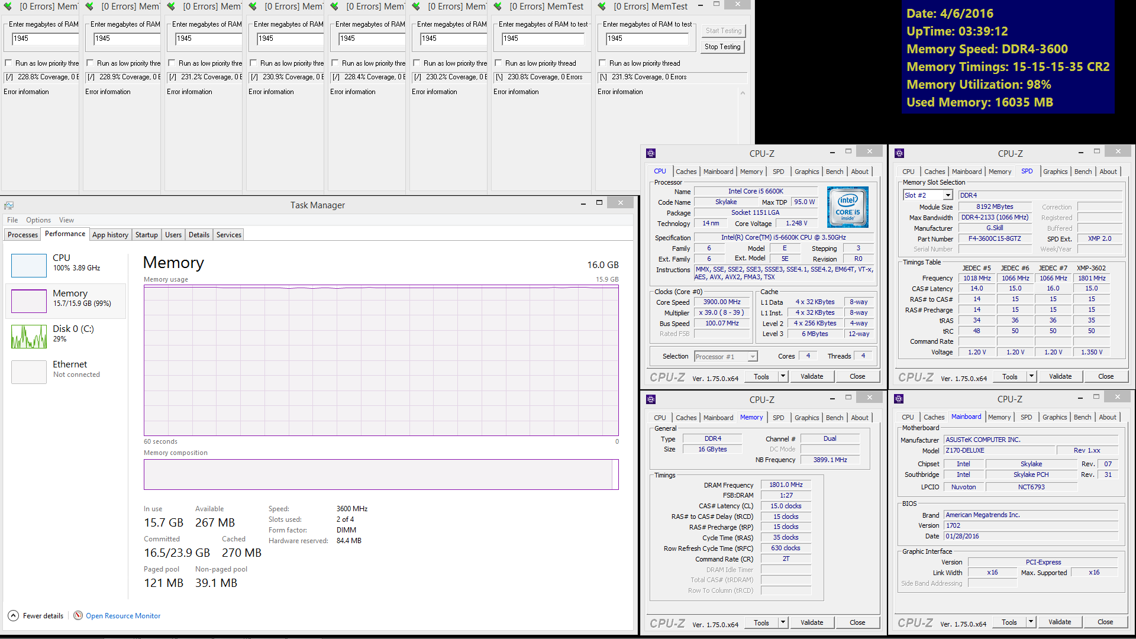Click the CPU tab in CPU-Z
The image size is (1136, 639).
pyautogui.click(x=660, y=171)
